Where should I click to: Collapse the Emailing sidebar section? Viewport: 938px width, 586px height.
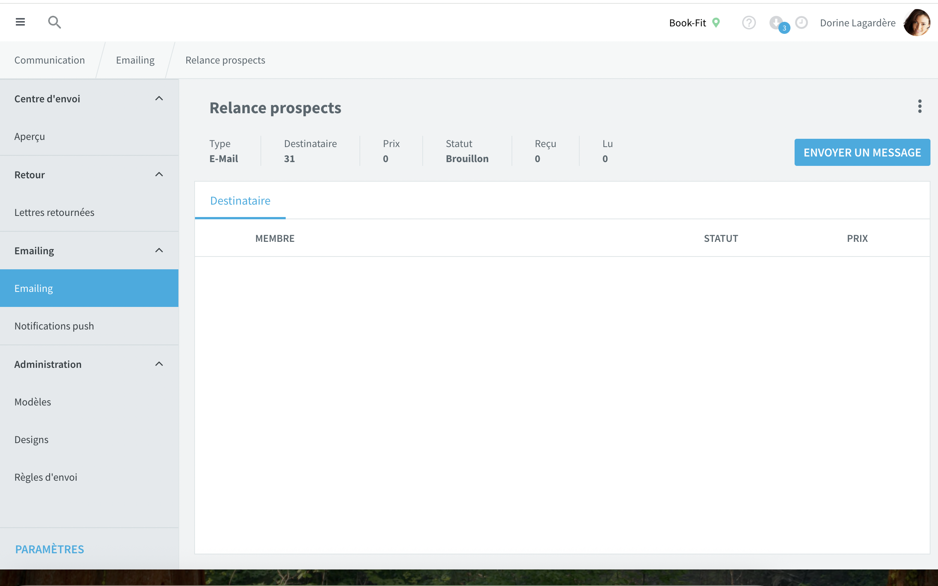click(x=159, y=250)
